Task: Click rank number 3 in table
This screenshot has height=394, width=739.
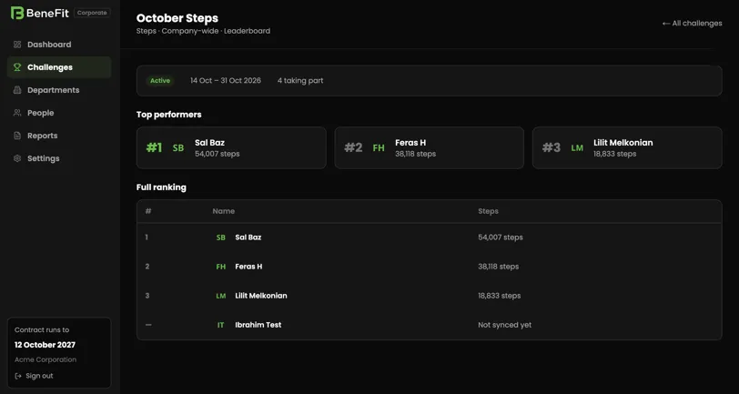Action: point(147,296)
